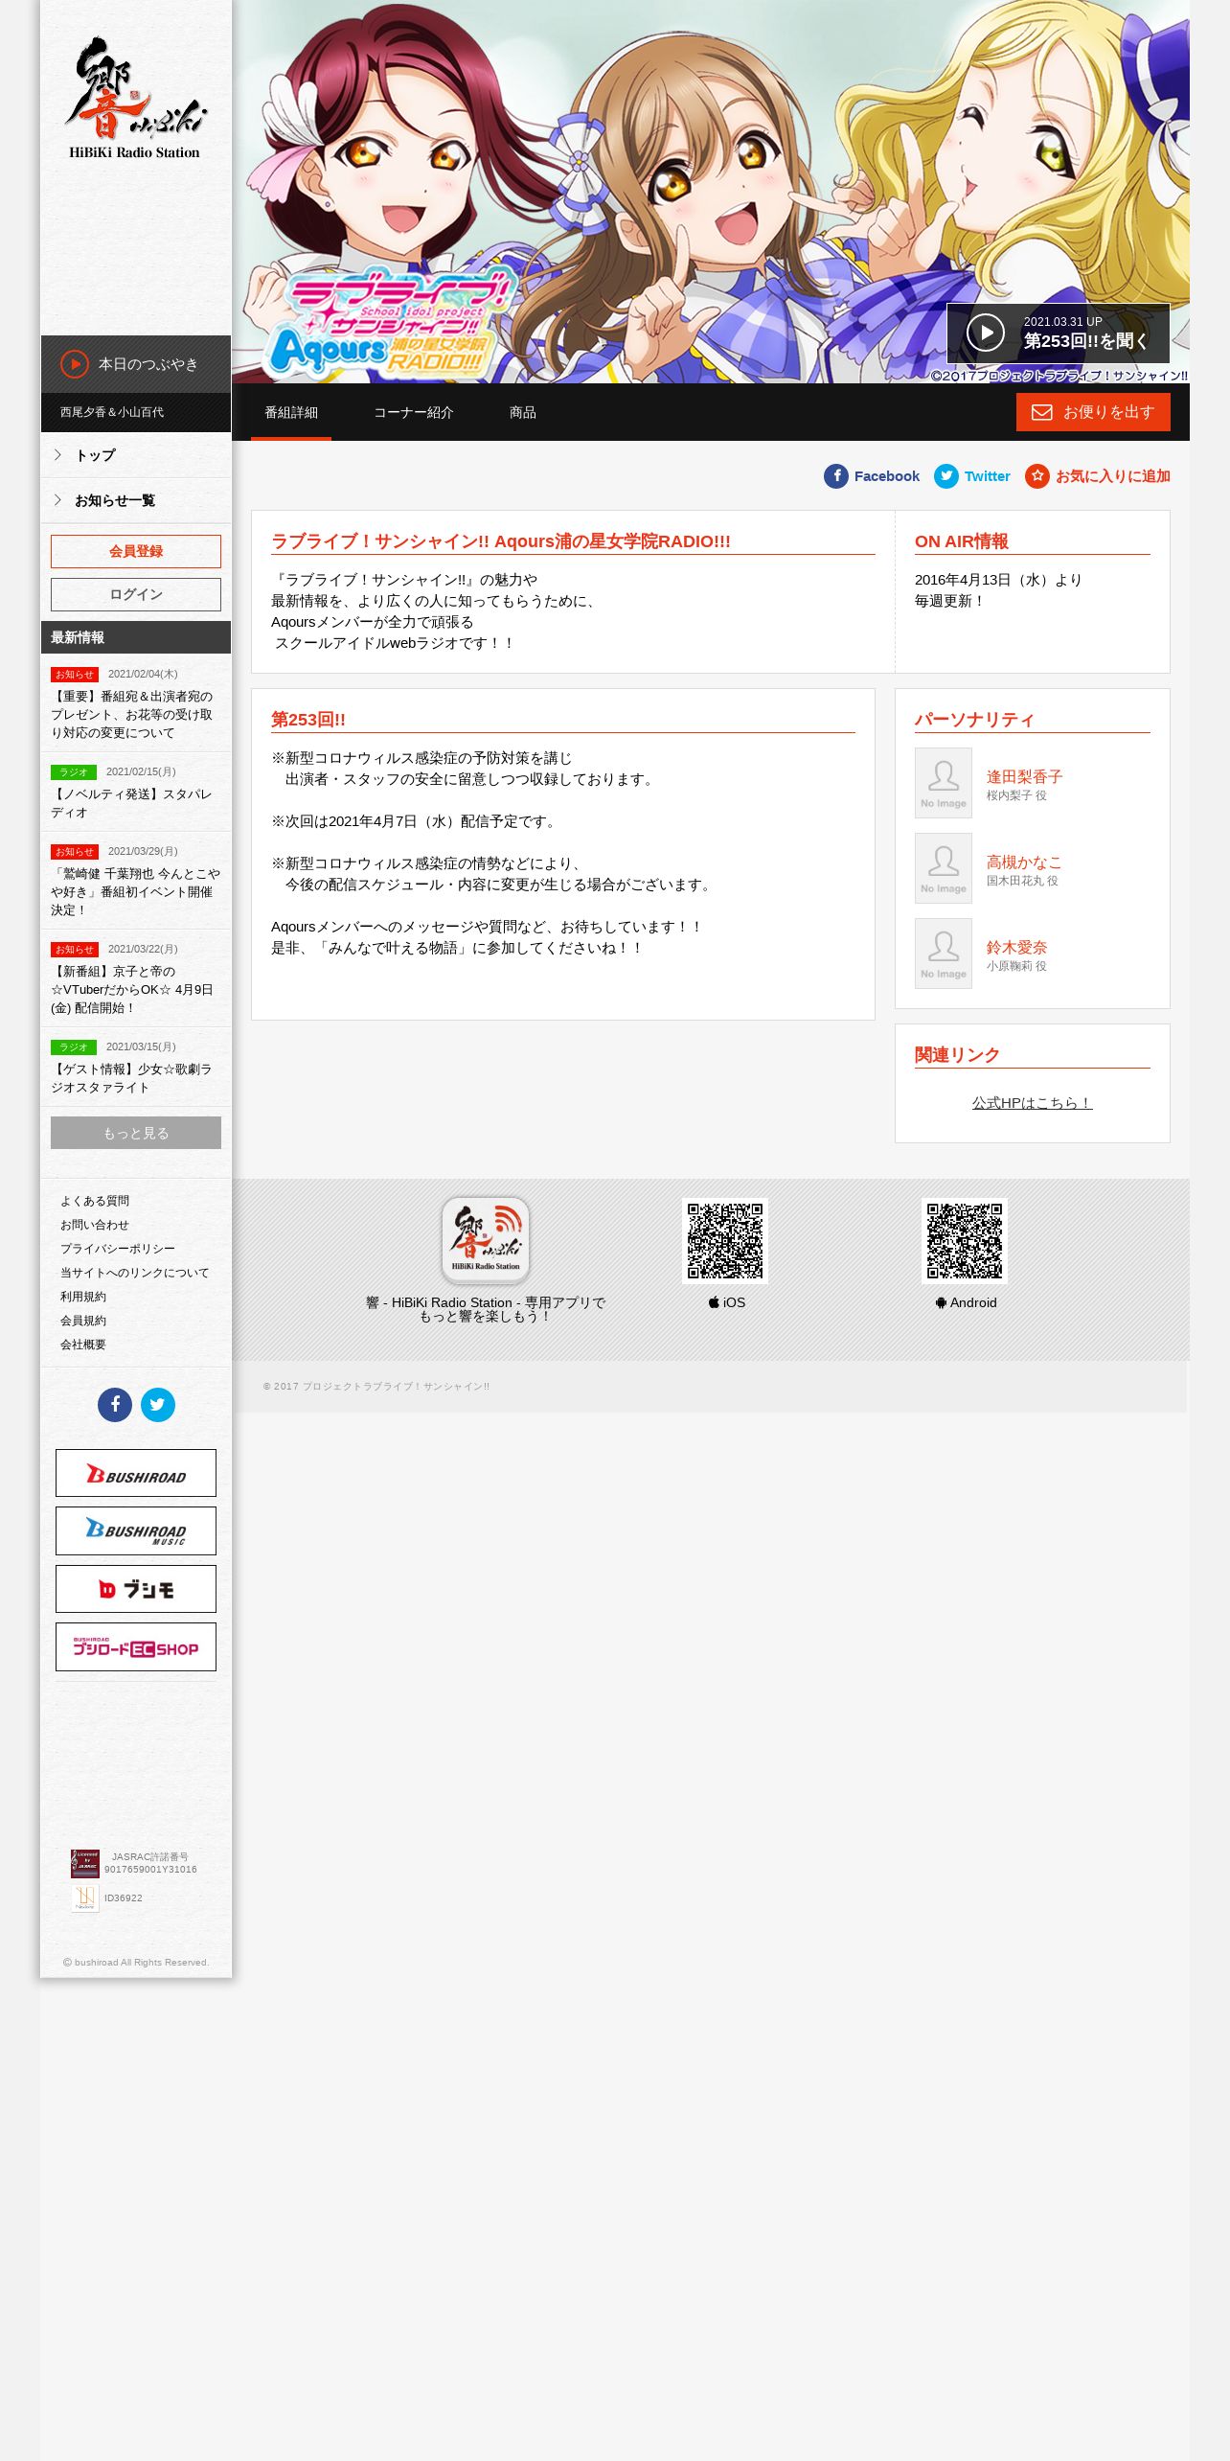Click the star favorite icon
The height and width of the screenshot is (2461, 1230).
pyautogui.click(x=1037, y=476)
